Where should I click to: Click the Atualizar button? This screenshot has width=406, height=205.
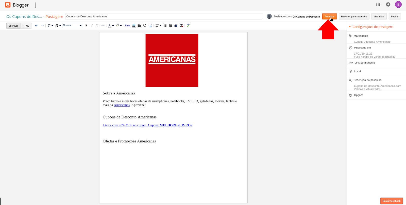329,16
